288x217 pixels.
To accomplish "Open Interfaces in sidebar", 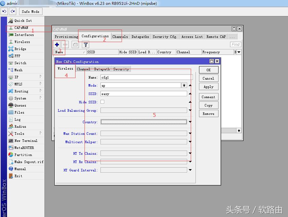I will [x=26, y=35].
